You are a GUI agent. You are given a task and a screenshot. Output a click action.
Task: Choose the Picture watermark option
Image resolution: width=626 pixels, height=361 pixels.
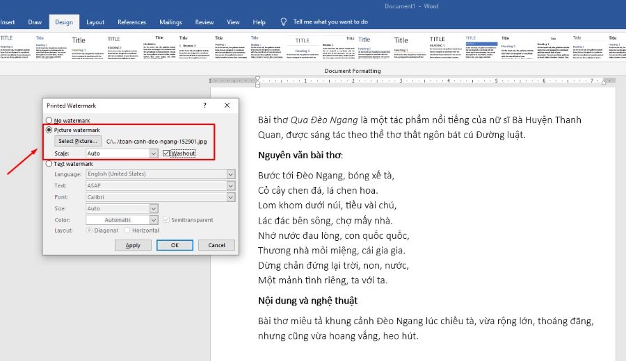[49, 130]
